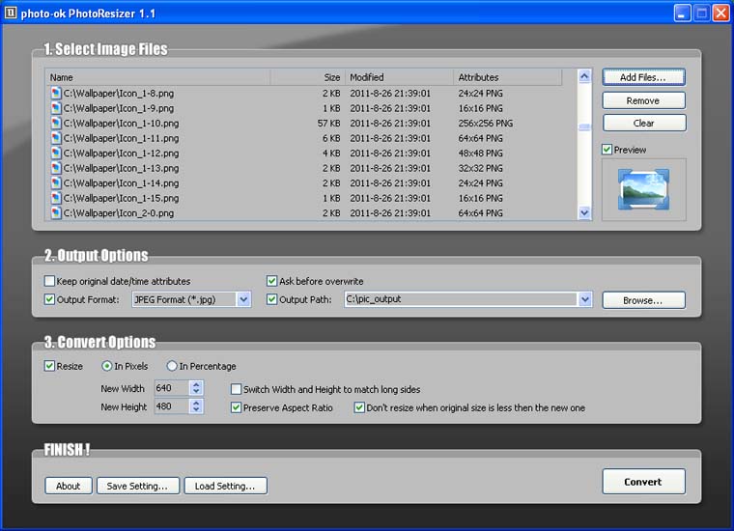Click the file icon for Icon_1-8.png
The width and height of the screenshot is (734, 531).
coord(56,93)
